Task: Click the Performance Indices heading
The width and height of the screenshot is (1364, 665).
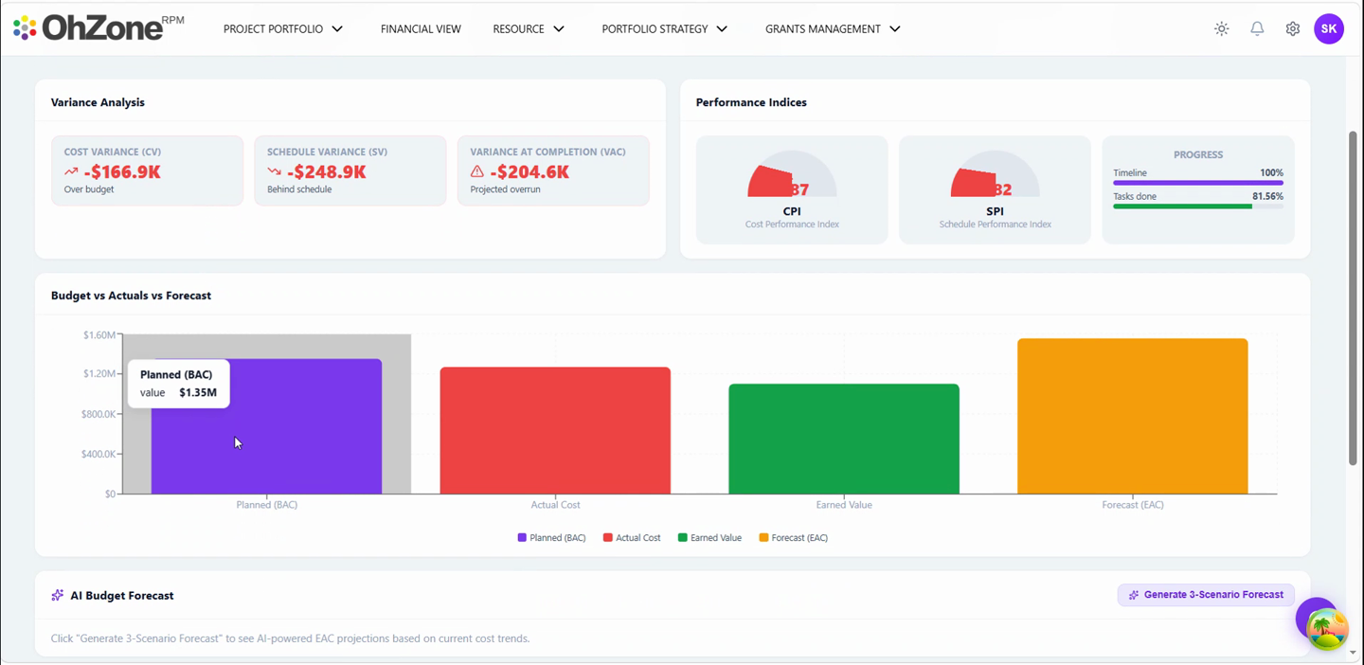Action: coord(751,102)
